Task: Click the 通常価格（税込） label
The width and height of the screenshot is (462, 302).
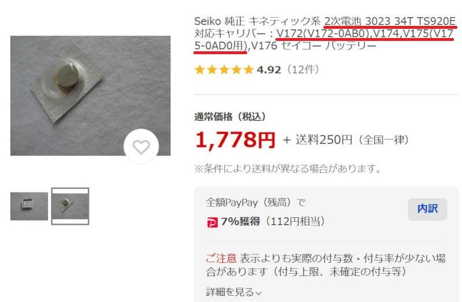Action: pyautogui.click(x=230, y=117)
